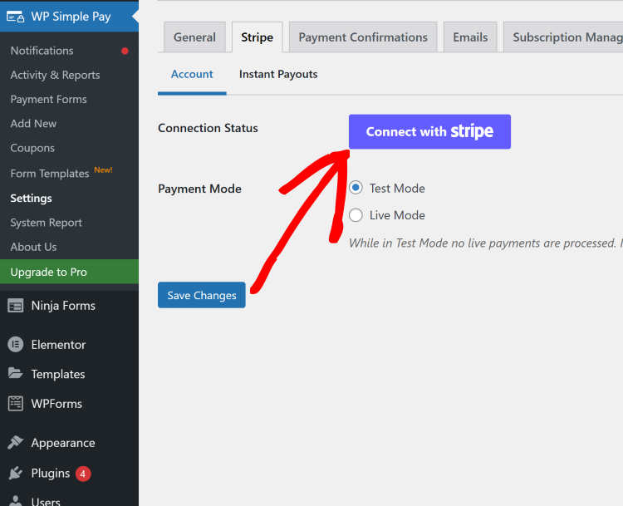
Task: Click the Elementor circle icon
Action: (16, 344)
